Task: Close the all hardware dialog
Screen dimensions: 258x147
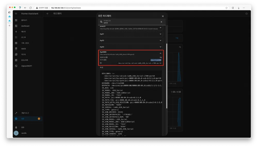Action: 163,16
